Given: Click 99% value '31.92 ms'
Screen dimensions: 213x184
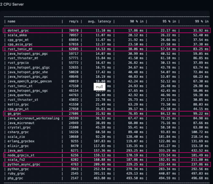Looking at the screenshot, I should point(201,30).
